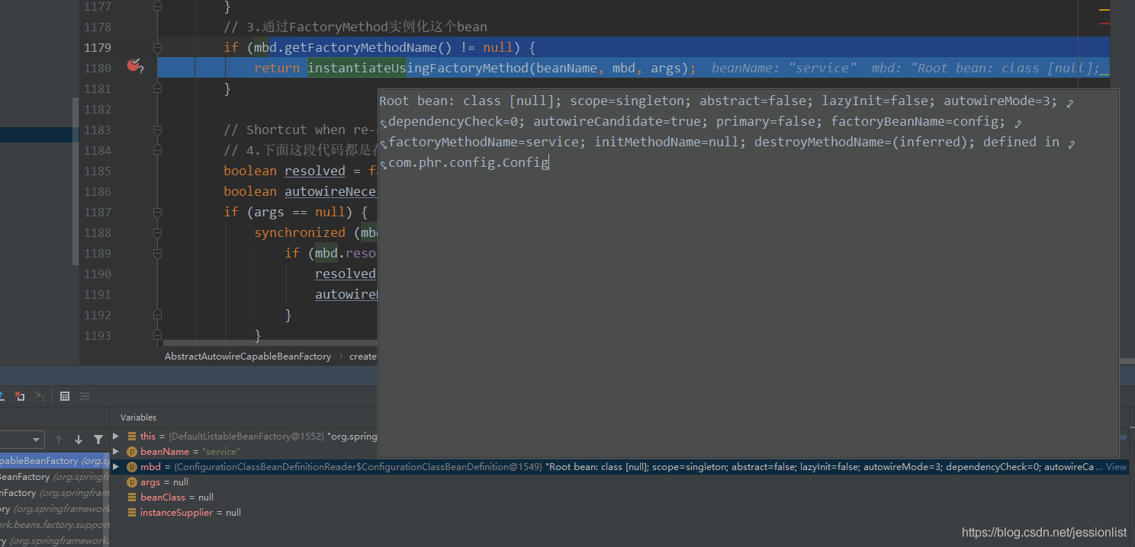This screenshot has width=1135, height=547.
Task: Click the Run to Cursor debugger icon
Action: pyautogui.click(x=40, y=396)
